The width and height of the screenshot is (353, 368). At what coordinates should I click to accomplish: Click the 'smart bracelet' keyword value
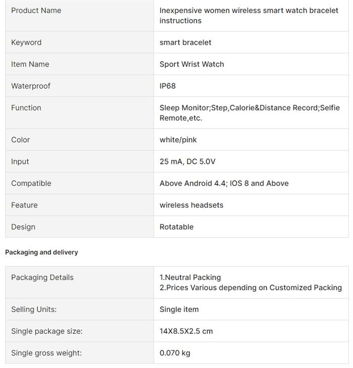186,42
